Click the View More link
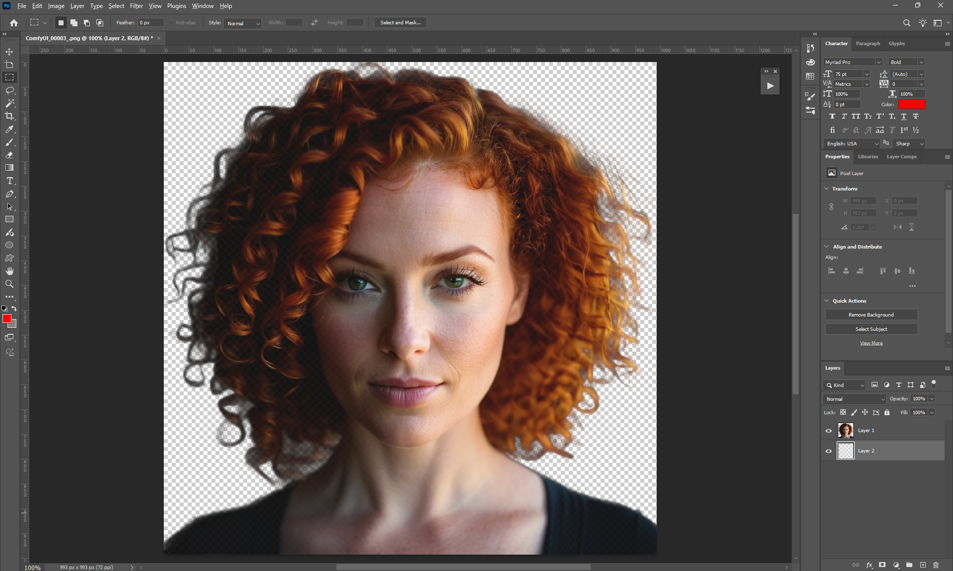This screenshot has height=571, width=953. (871, 343)
